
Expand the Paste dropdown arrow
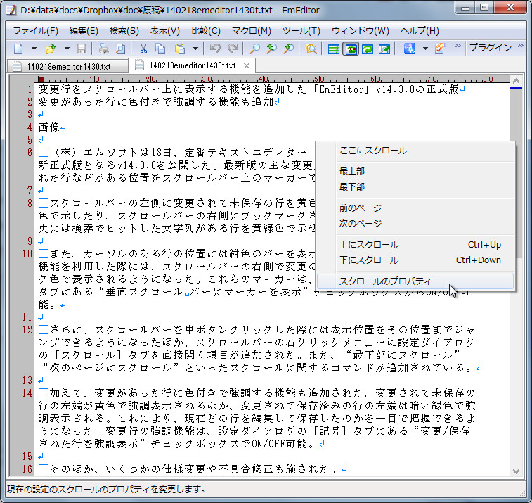[x=195, y=49]
